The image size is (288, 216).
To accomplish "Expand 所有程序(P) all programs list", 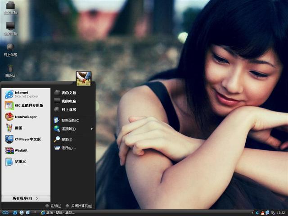I will pos(25,198).
